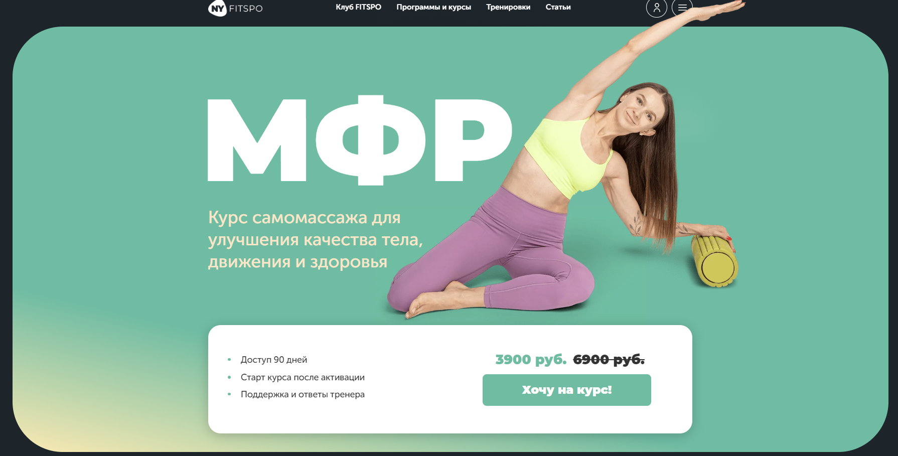This screenshot has width=898, height=456.
Task: Click the crossed-out 6900 руб. price
Action: coord(609,359)
